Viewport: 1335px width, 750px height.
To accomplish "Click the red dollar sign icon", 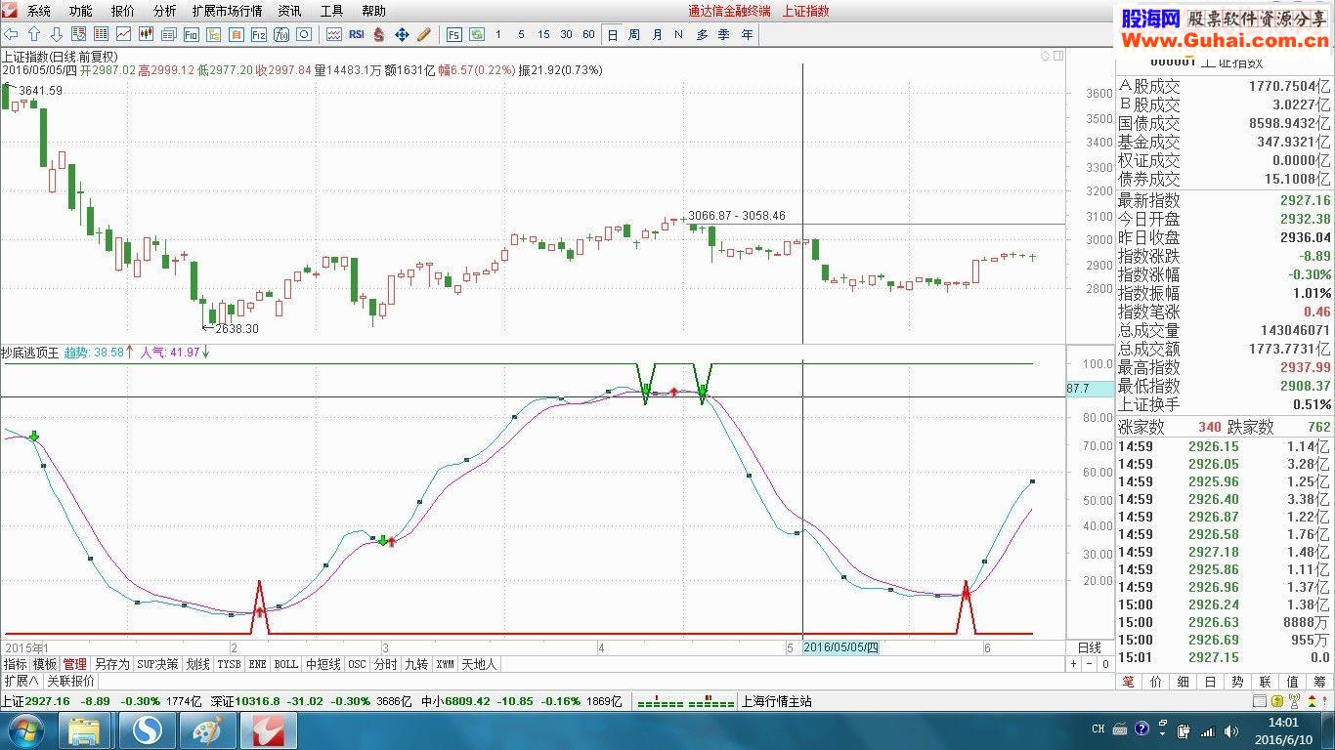I will (x=379, y=34).
